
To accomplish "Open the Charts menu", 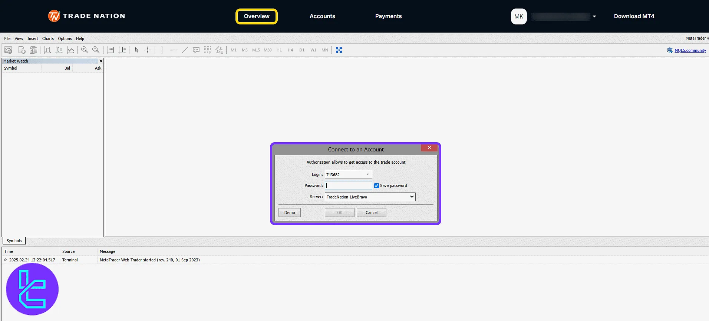I will (x=48, y=39).
